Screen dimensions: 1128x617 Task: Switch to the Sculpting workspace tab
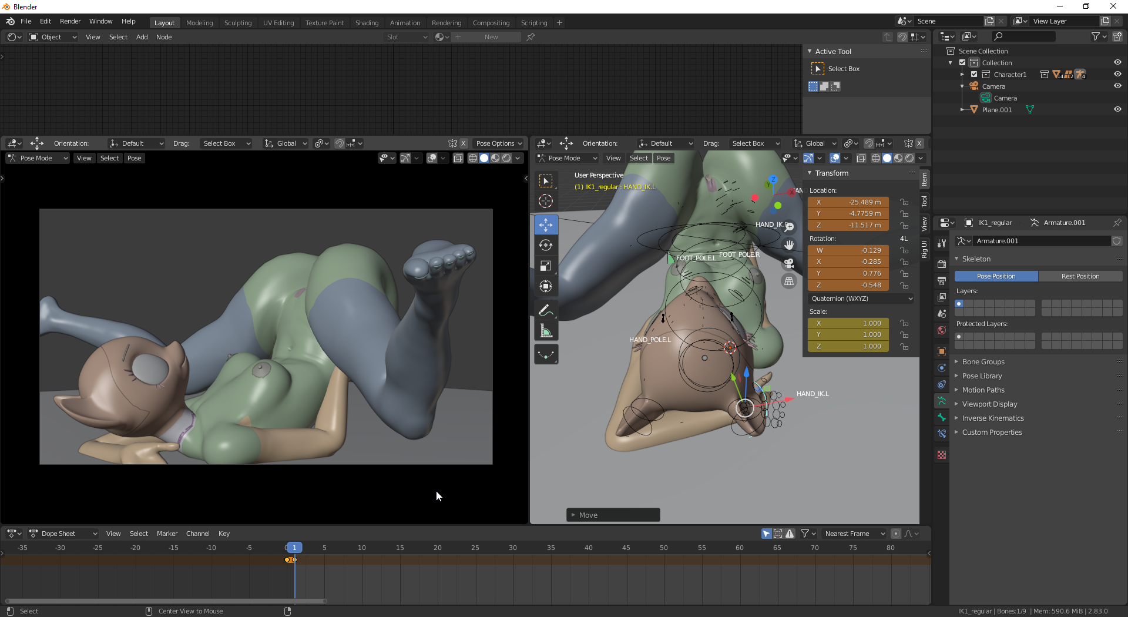pyautogui.click(x=237, y=23)
